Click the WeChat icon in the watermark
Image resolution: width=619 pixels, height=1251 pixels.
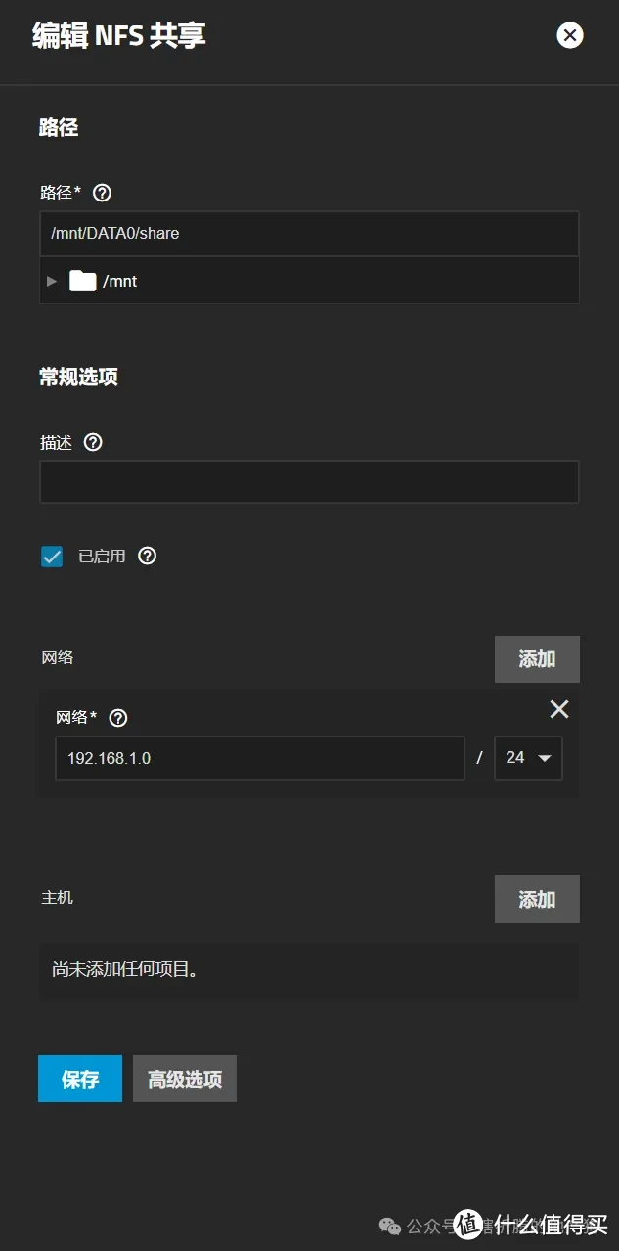(x=390, y=1226)
